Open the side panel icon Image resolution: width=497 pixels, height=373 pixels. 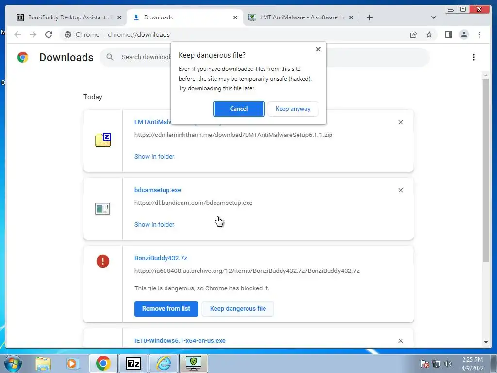coord(448,34)
